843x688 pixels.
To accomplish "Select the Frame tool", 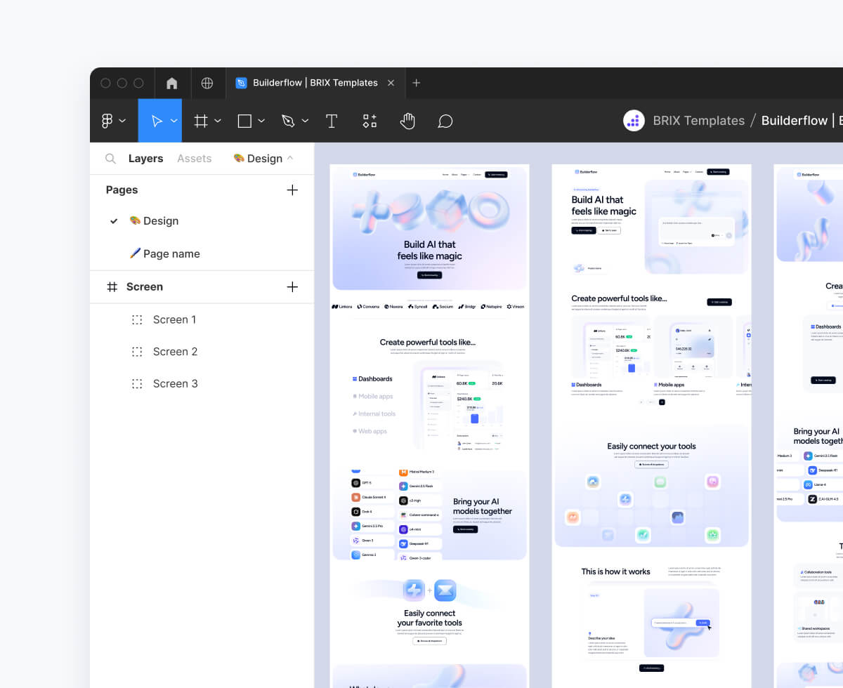I will pos(202,120).
